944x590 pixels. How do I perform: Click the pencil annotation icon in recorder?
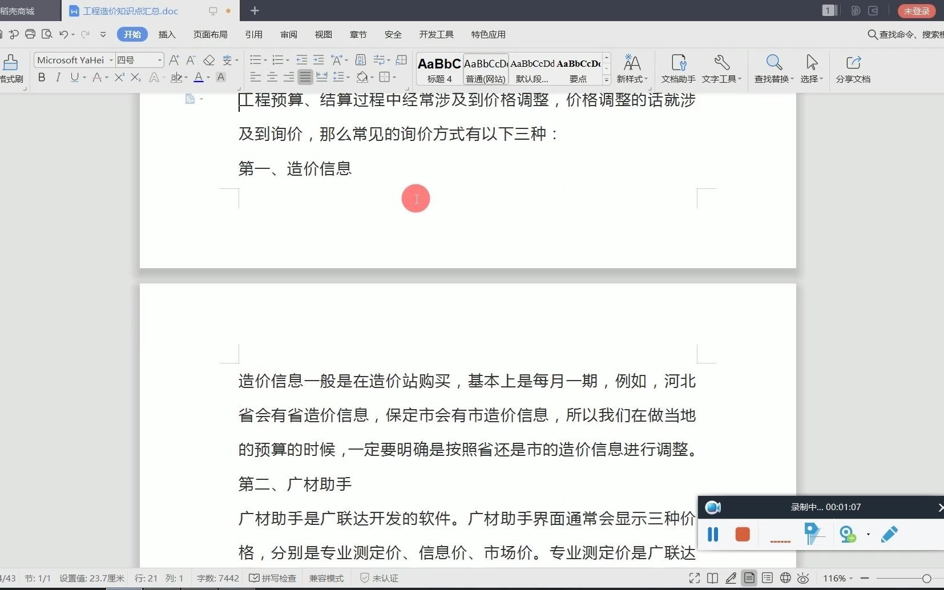coord(889,534)
